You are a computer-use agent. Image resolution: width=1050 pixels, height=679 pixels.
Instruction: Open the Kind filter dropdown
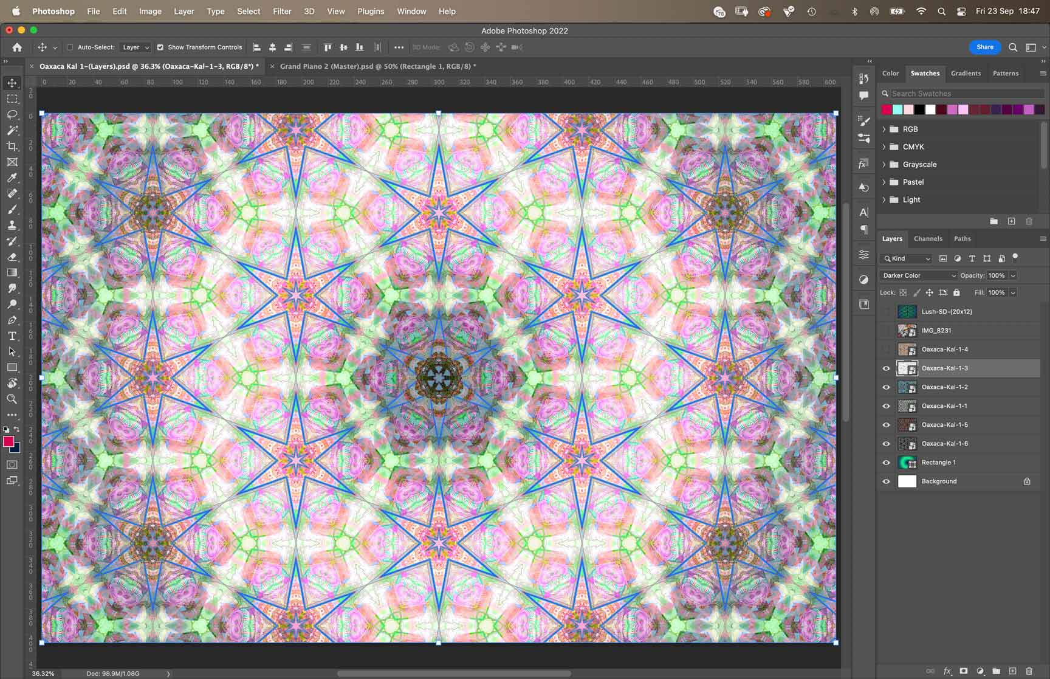[x=906, y=258]
